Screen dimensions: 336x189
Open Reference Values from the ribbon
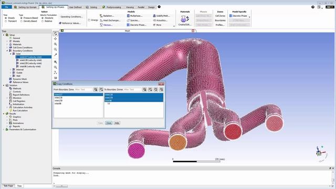point(70,23)
